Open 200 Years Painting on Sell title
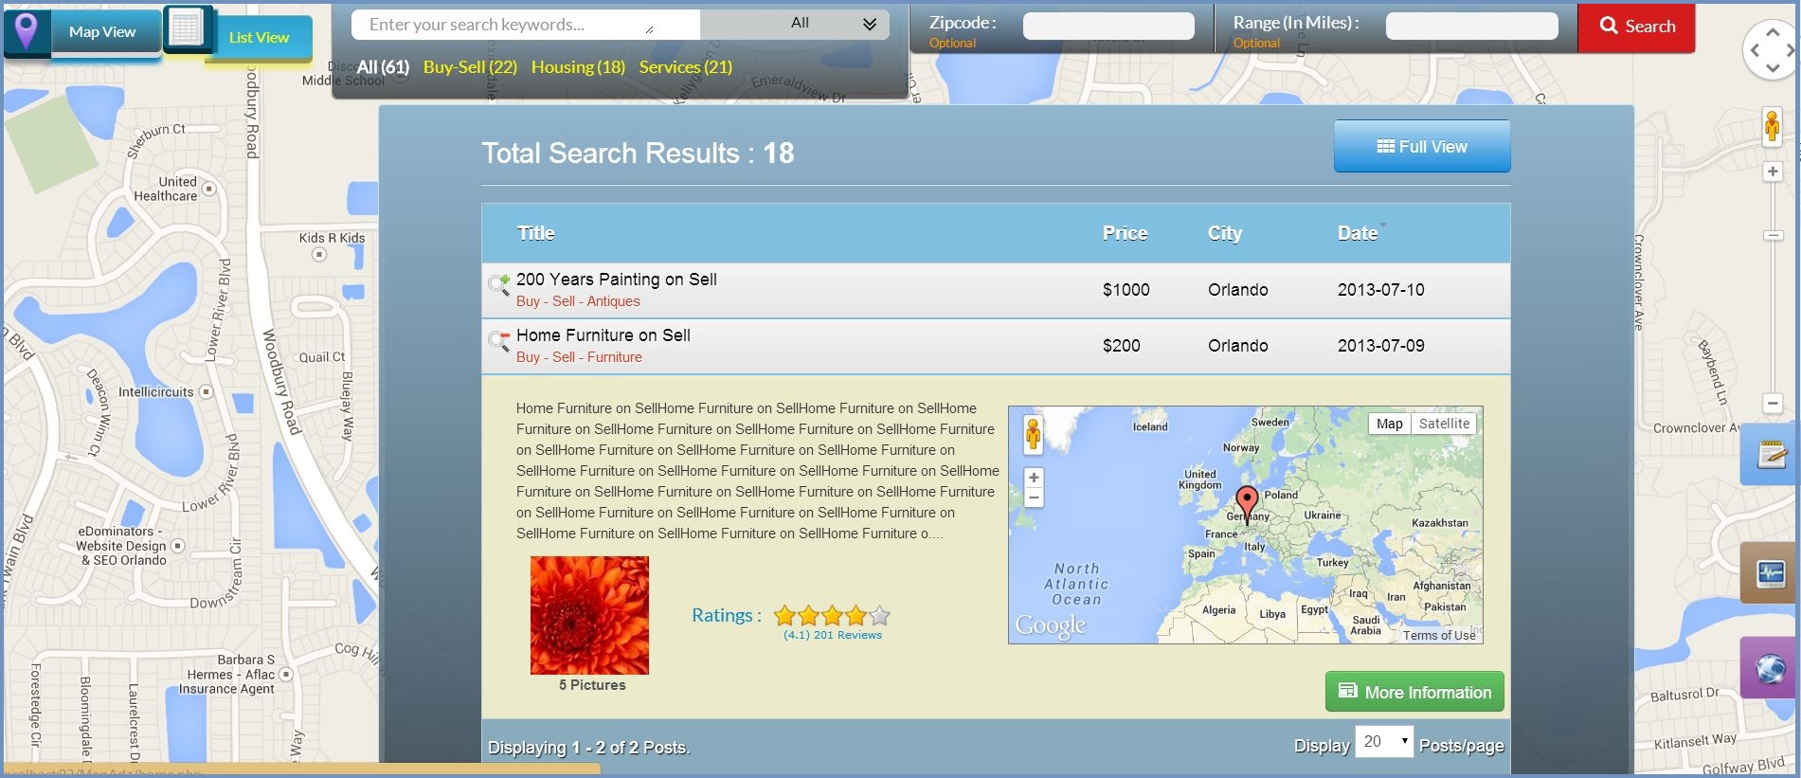 pyautogui.click(x=617, y=280)
